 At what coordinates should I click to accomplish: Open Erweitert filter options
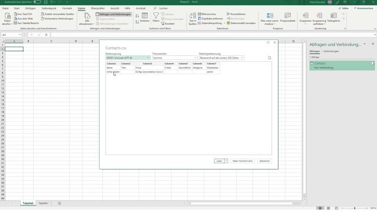[167, 24]
